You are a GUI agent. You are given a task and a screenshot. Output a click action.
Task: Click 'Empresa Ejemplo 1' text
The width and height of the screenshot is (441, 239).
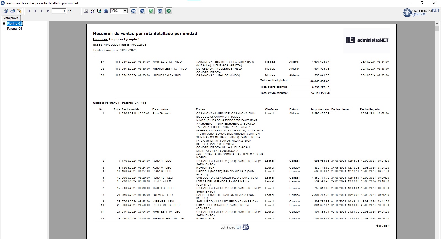124,39
